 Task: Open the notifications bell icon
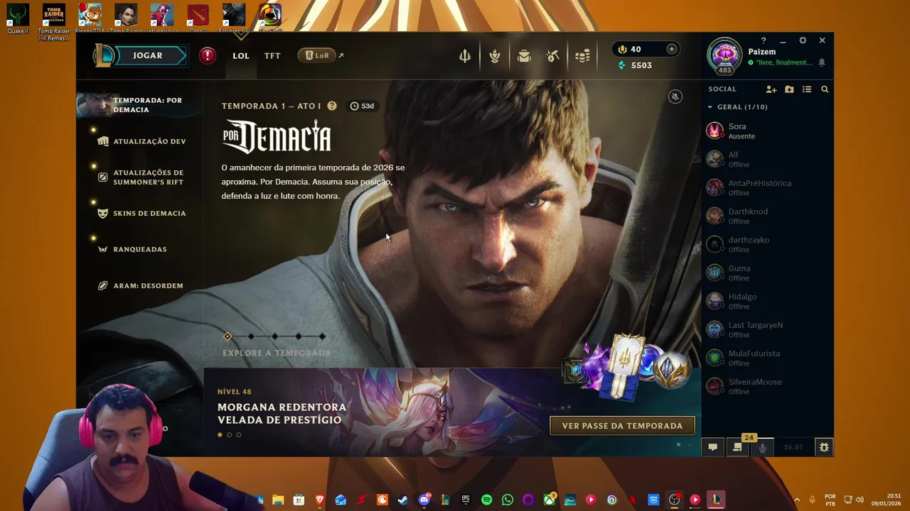pyautogui.click(x=822, y=62)
